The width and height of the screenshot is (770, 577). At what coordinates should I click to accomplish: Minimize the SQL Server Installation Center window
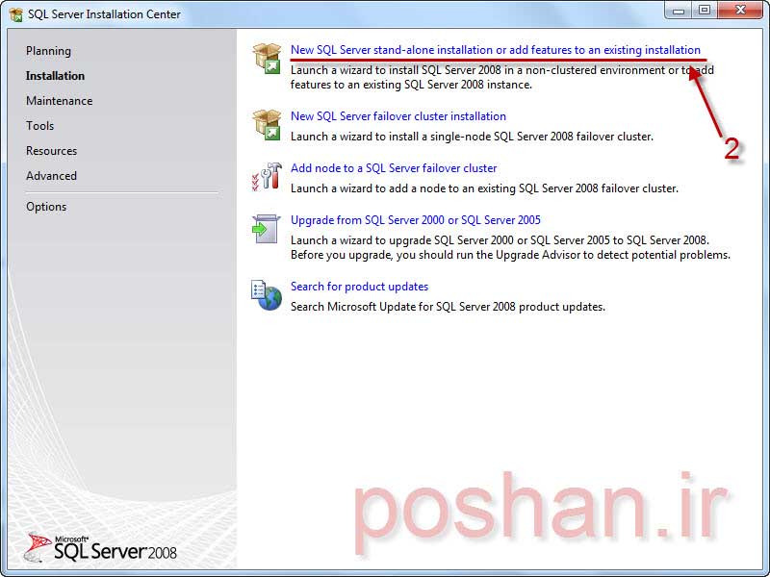679,11
